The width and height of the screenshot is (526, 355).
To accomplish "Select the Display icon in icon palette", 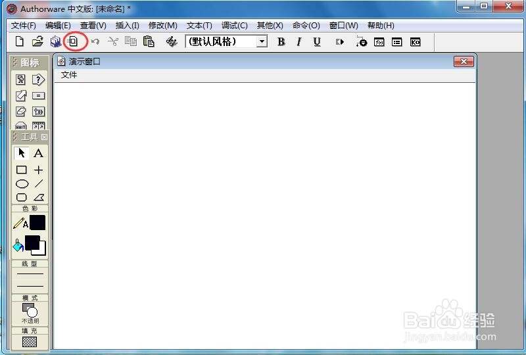I will [x=21, y=80].
